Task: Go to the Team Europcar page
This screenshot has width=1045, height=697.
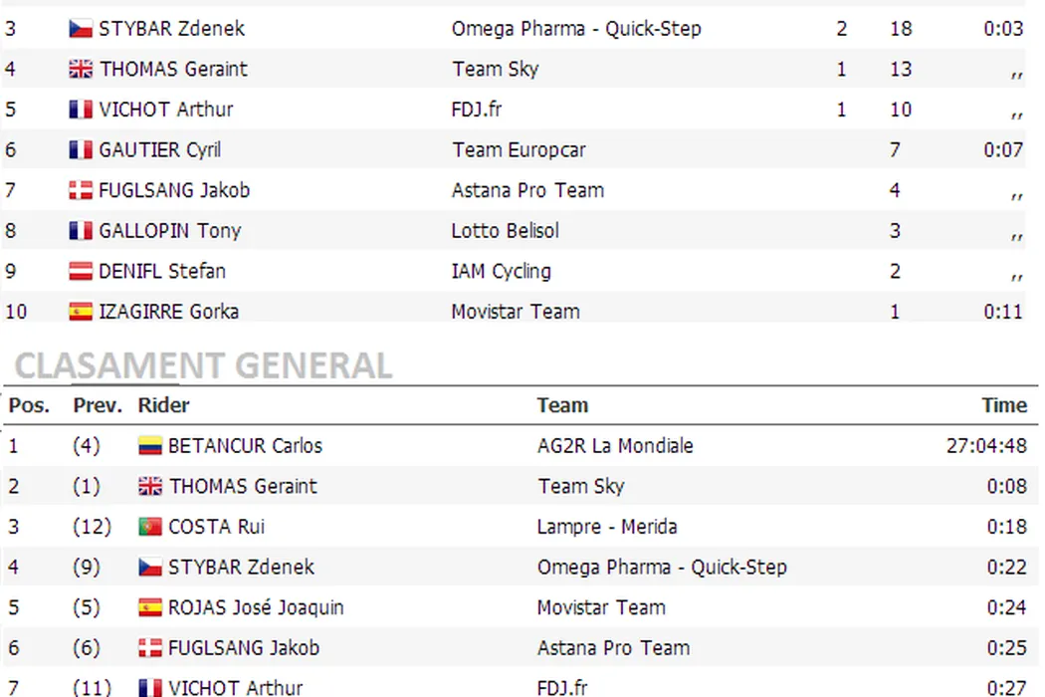Action: point(519,150)
